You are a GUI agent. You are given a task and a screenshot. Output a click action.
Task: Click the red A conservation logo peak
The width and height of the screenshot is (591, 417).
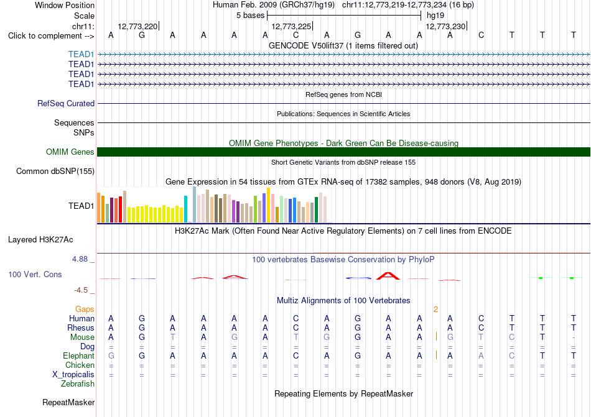tap(388, 275)
